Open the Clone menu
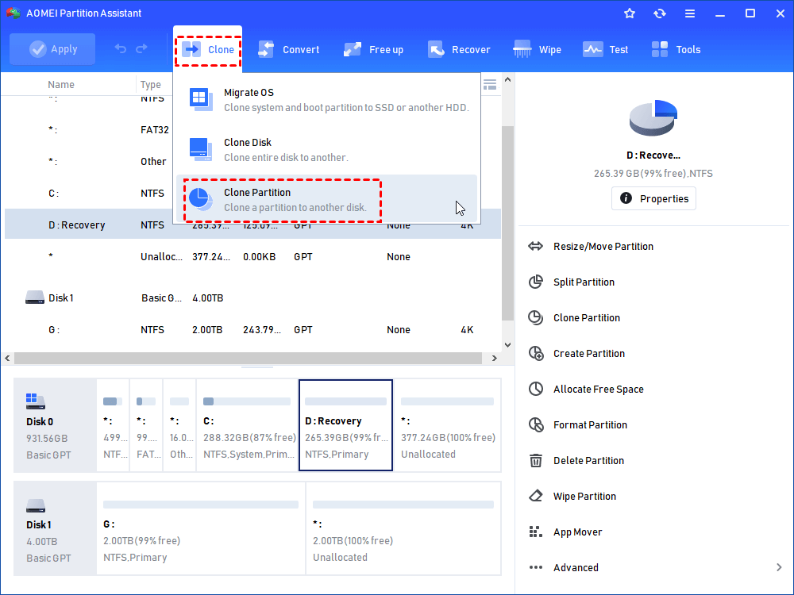794x595 pixels. point(208,49)
